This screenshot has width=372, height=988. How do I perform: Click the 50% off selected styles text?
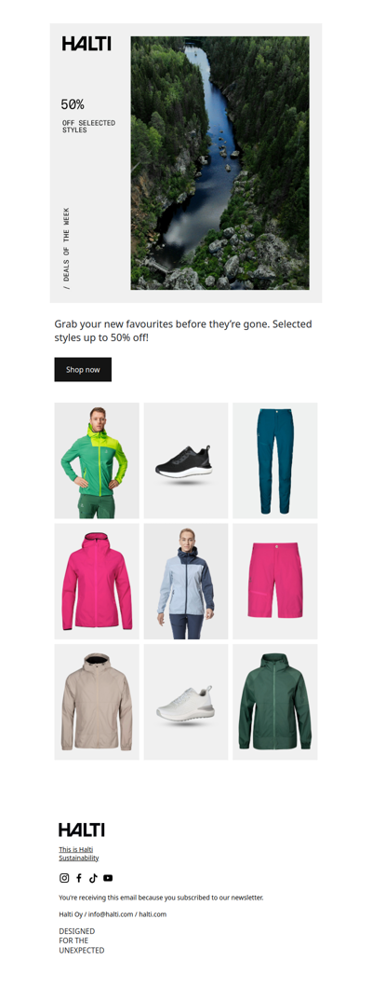pos(88,116)
